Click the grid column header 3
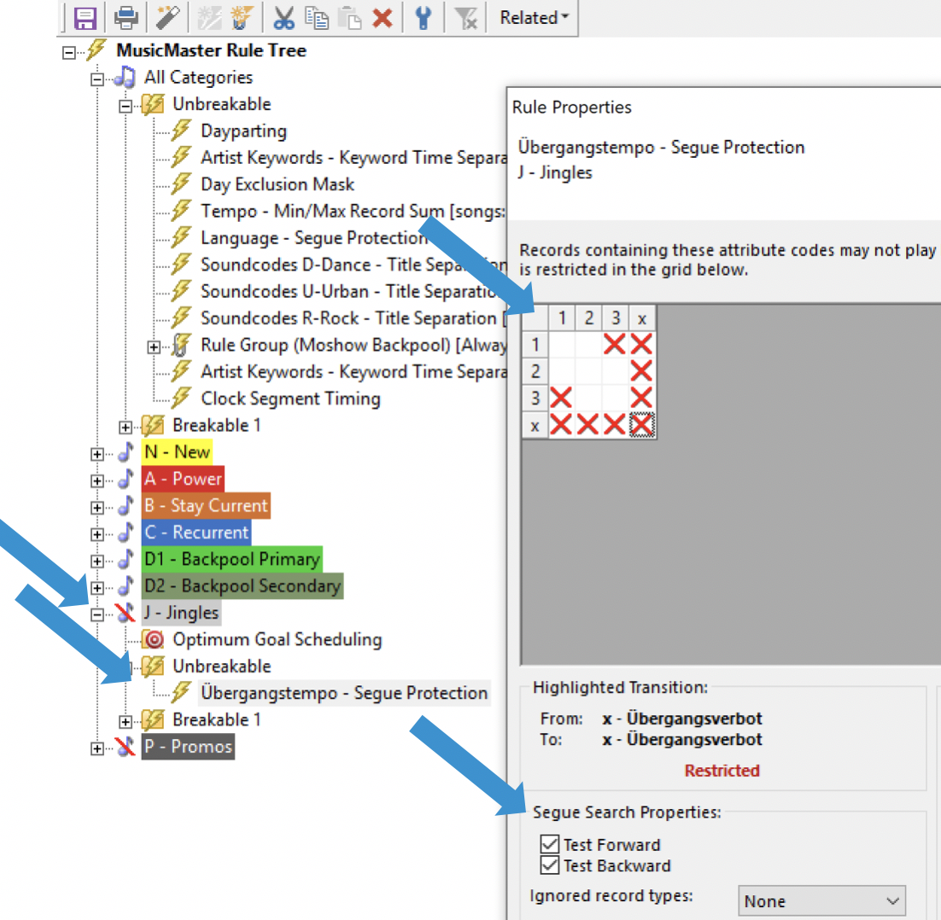941x920 pixels. tap(615, 317)
